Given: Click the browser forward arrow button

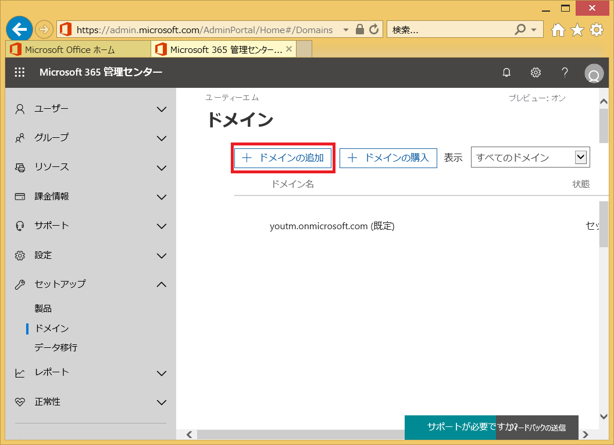Looking at the screenshot, I should tap(44, 30).
